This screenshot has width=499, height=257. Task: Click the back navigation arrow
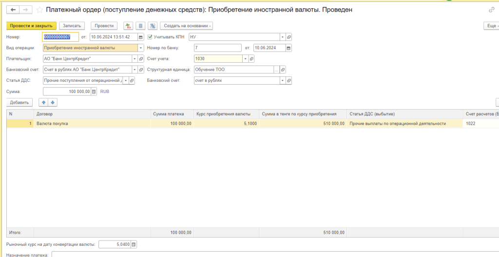click(x=13, y=10)
